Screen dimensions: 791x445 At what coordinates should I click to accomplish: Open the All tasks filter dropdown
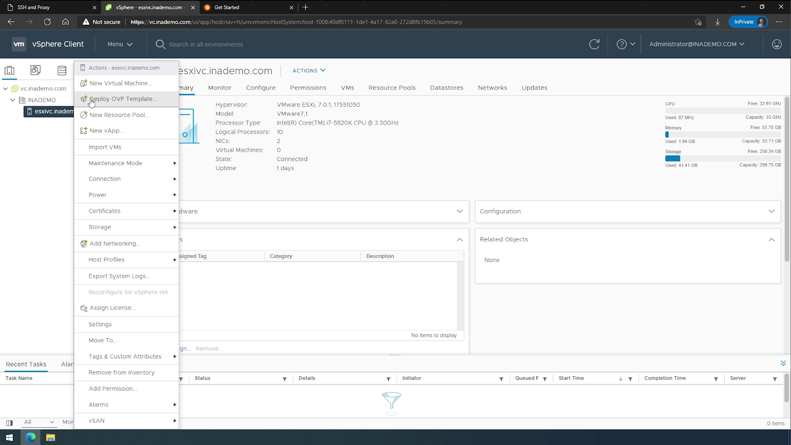39,422
